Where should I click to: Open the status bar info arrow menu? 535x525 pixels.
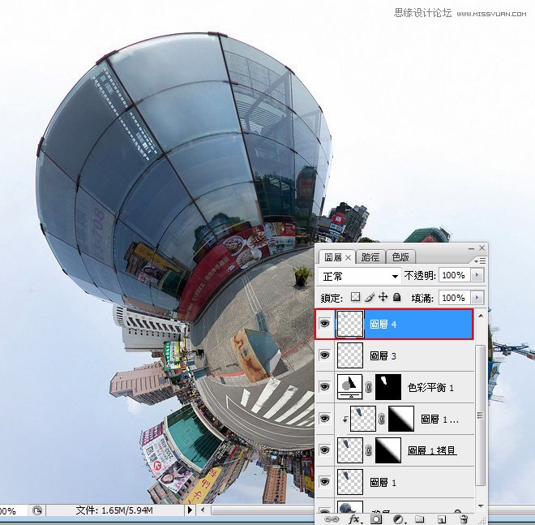coord(190,510)
